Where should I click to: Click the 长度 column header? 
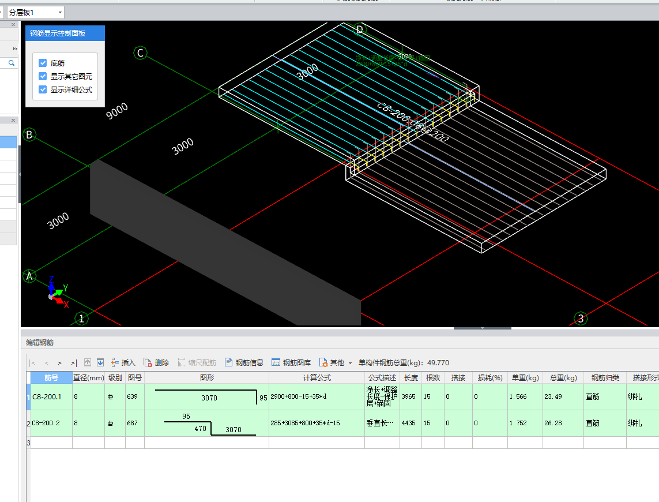click(x=411, y=378)
